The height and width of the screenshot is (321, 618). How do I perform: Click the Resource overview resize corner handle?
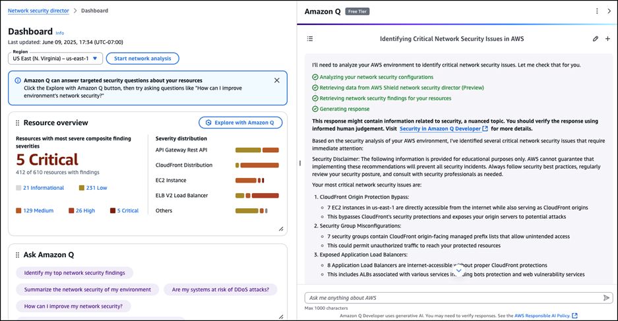click(281, 229)
